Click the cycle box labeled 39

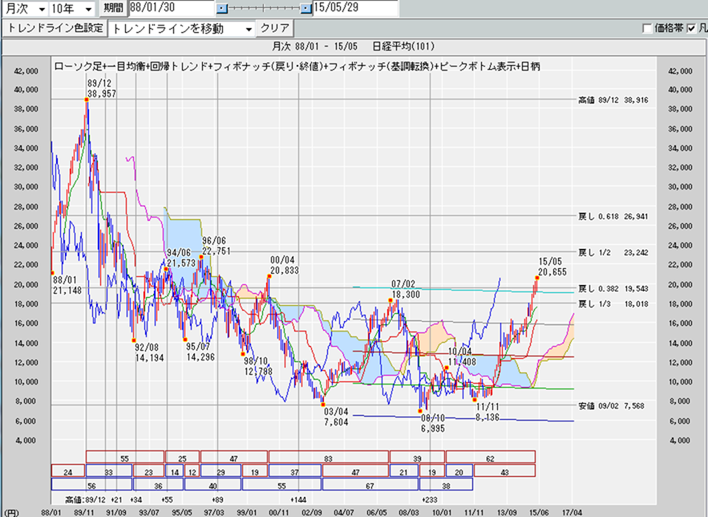pos(417,457)
